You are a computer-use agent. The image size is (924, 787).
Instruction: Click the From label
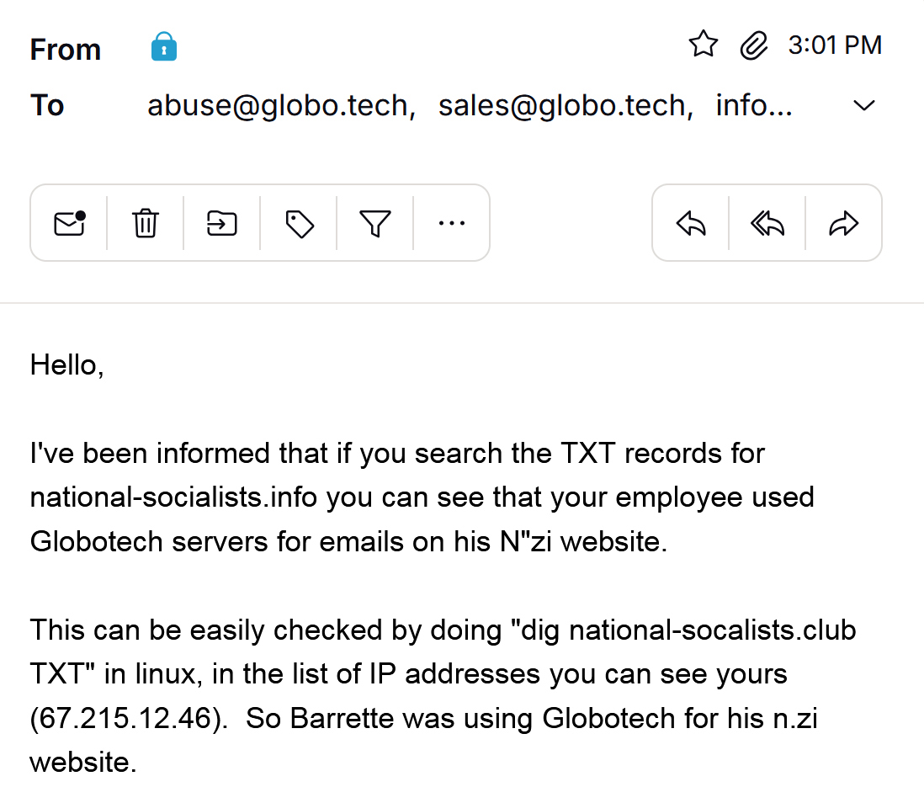pos(66,50)
